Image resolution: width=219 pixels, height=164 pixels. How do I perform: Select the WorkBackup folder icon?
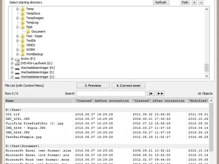coord(22,54)
